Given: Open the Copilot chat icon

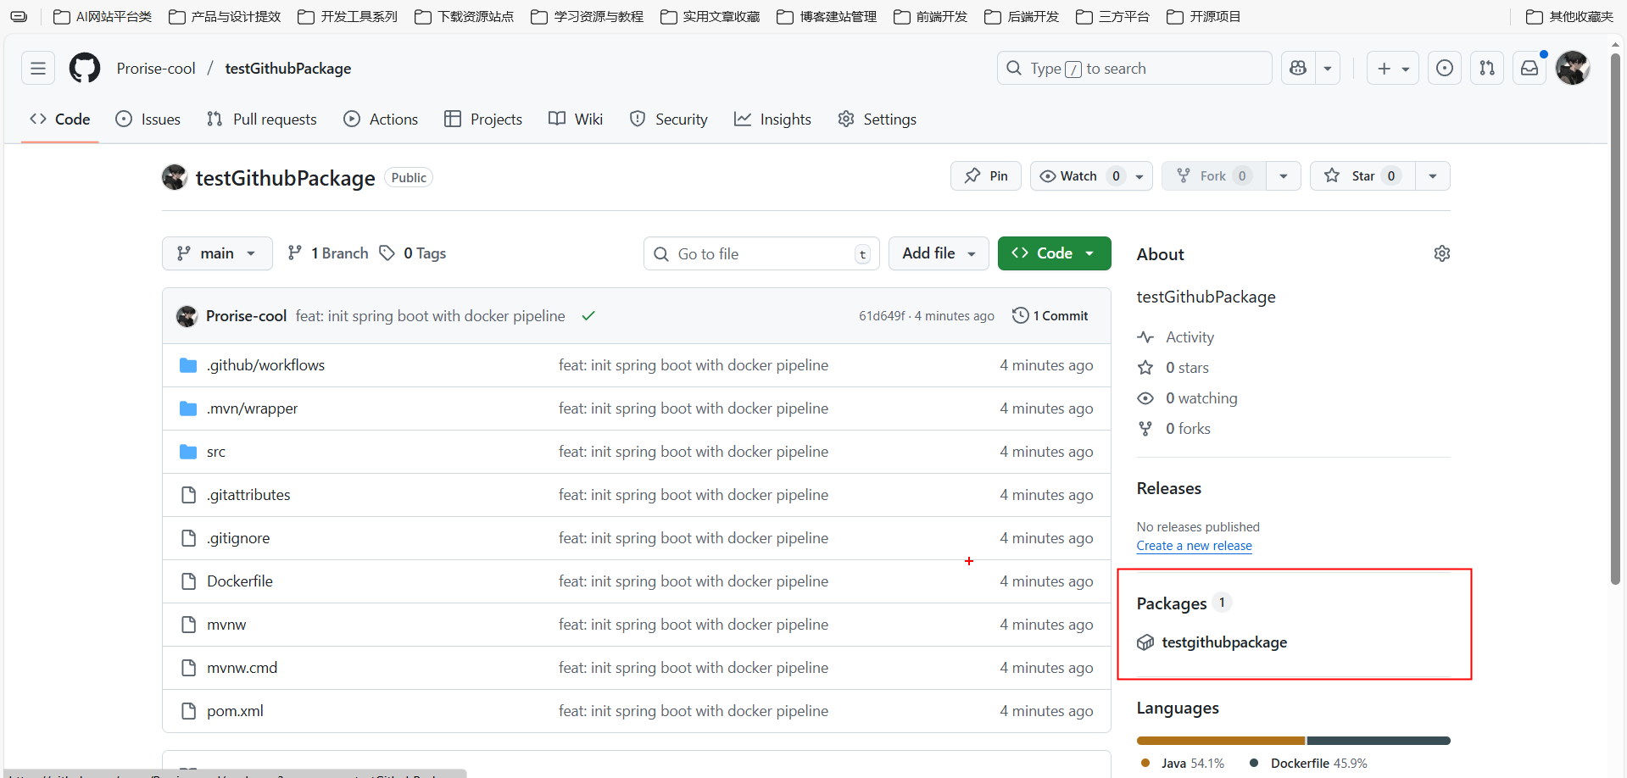Looking at the screenshot, I should point(1298,68).
